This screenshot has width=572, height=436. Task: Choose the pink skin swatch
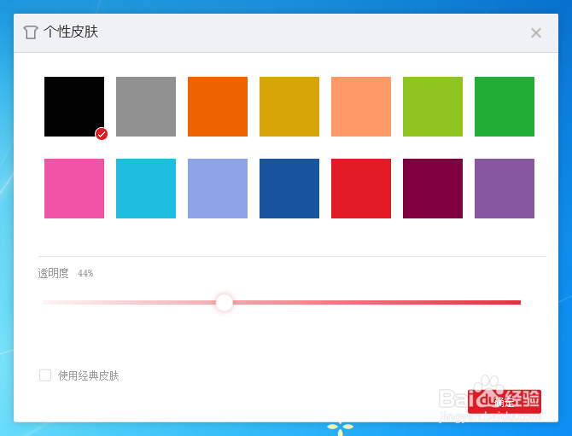[x=74, y=189]
